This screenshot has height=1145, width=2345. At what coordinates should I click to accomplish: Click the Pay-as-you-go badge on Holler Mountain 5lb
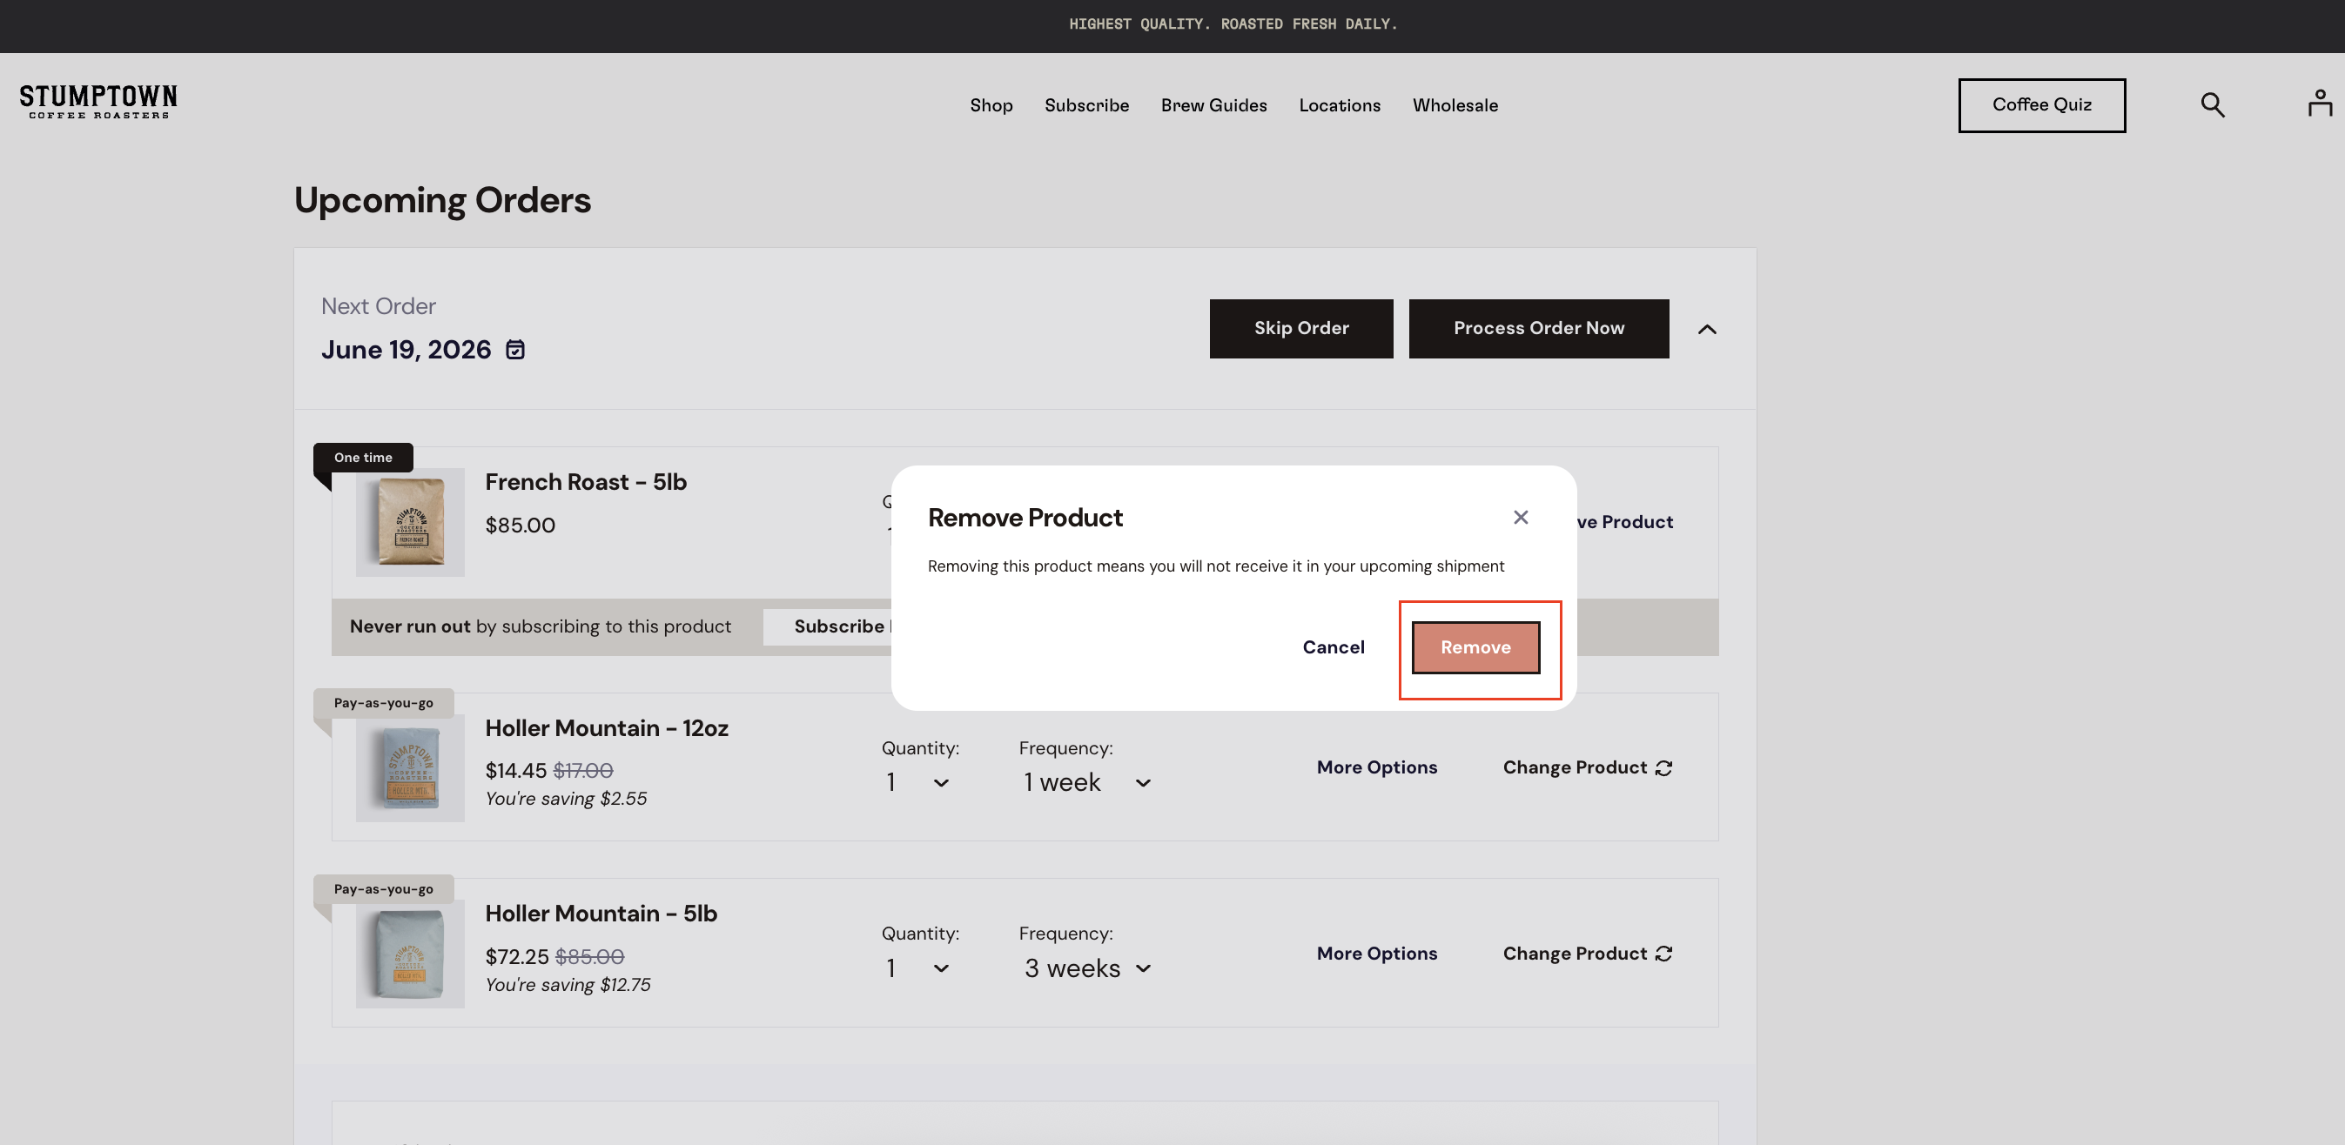tap(383, 889)
